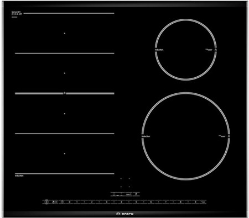Screen dimensions: 249x218
Task: Set power level 9 on slider
Action: click(195, 202)
